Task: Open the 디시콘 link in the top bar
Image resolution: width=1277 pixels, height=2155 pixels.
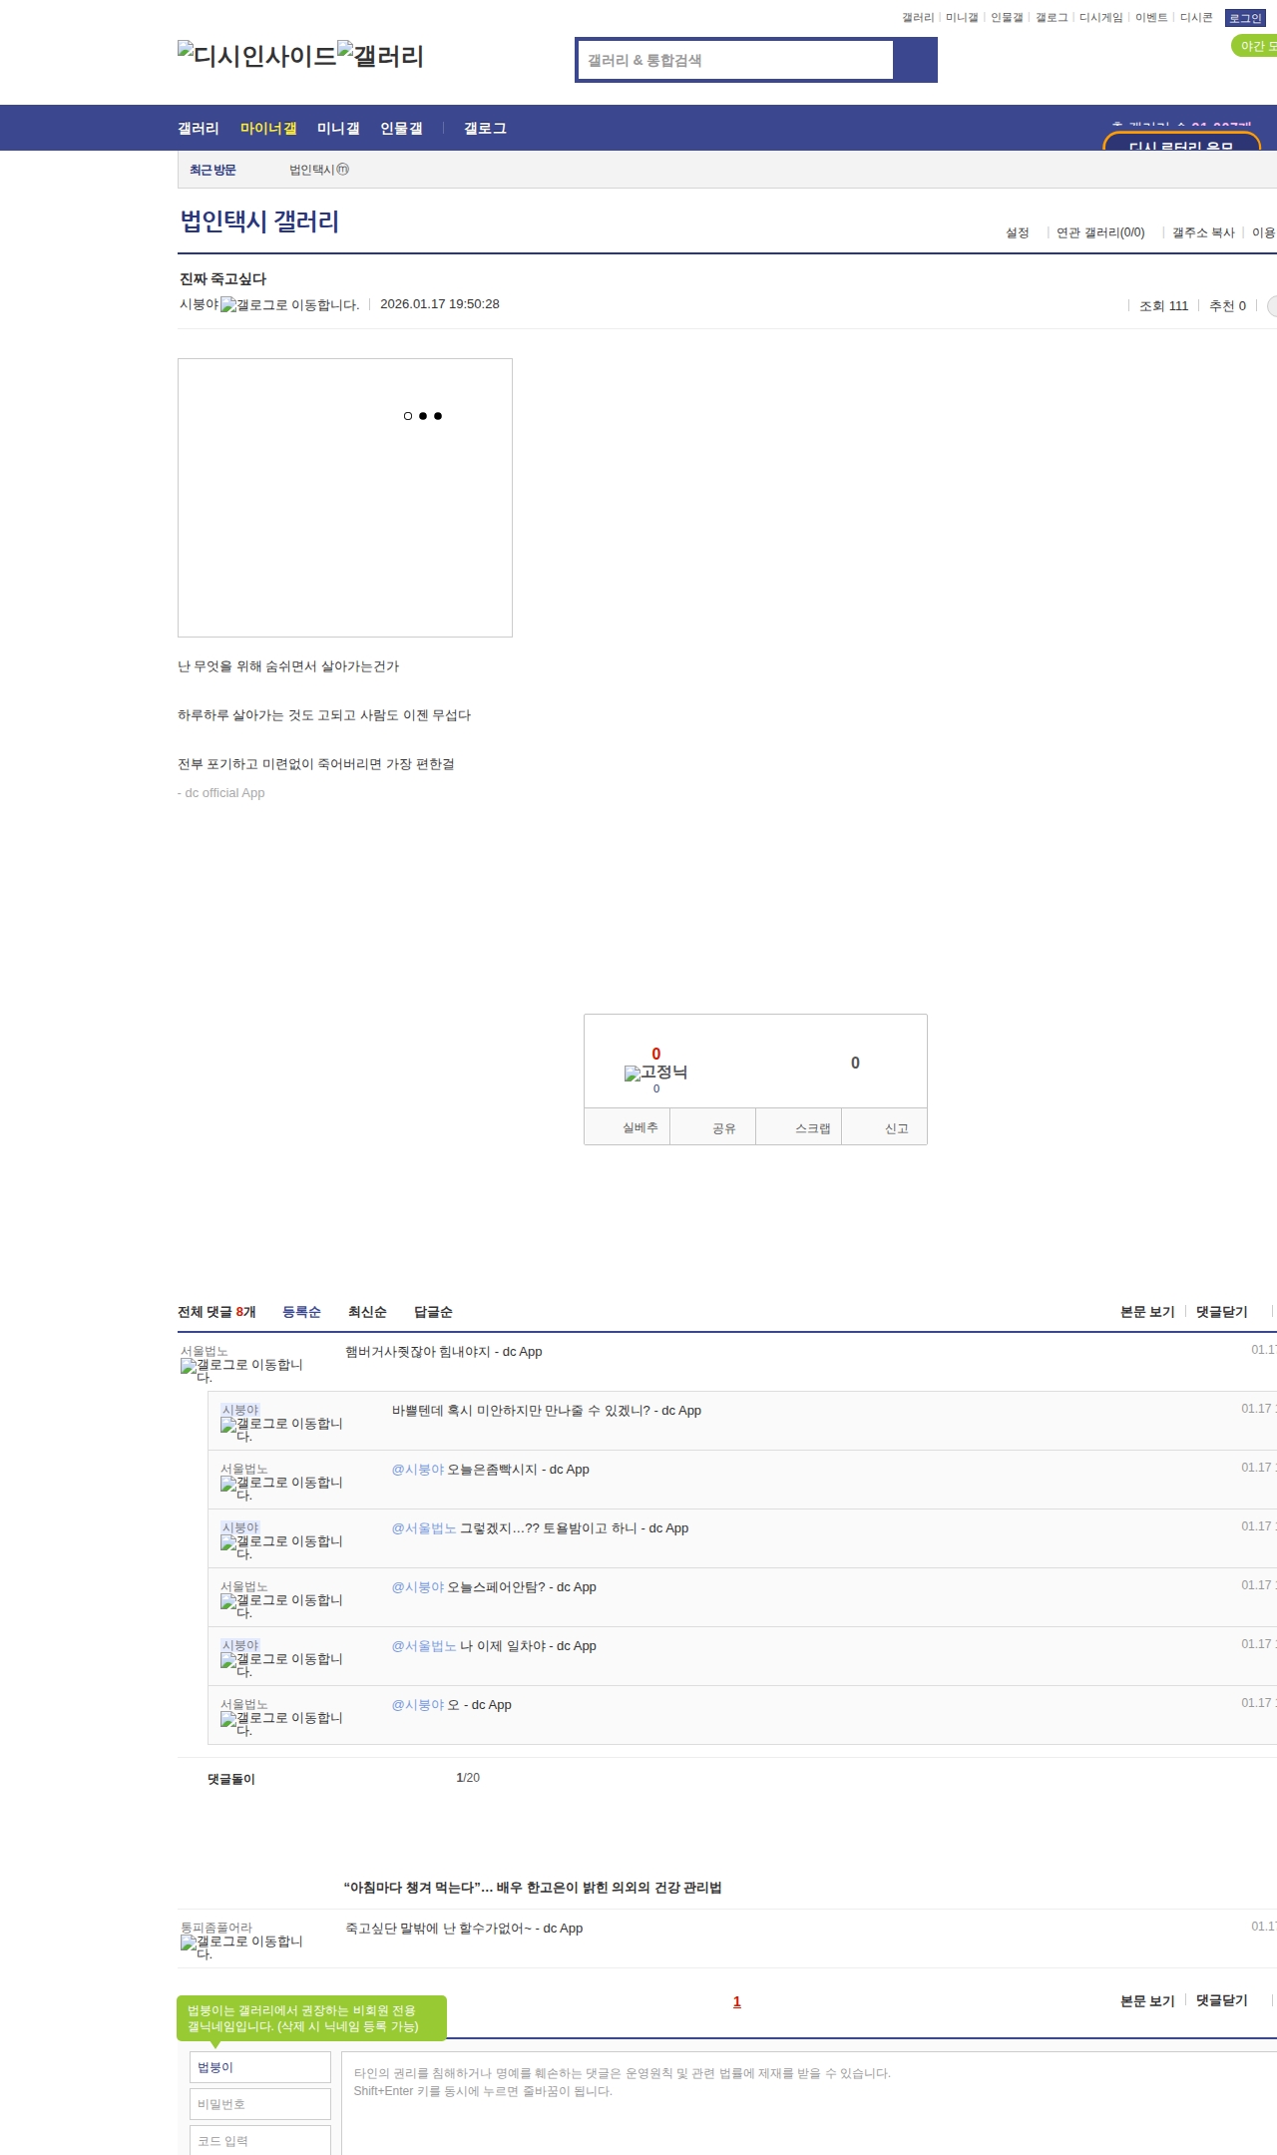Action: (x=1196, y=18)
